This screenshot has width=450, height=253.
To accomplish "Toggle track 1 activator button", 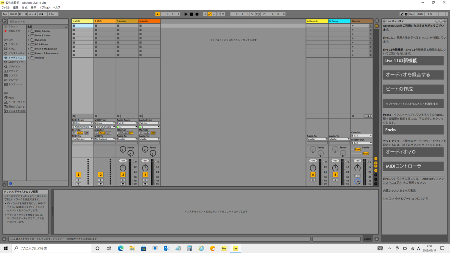I will click(x=78, y=175).
